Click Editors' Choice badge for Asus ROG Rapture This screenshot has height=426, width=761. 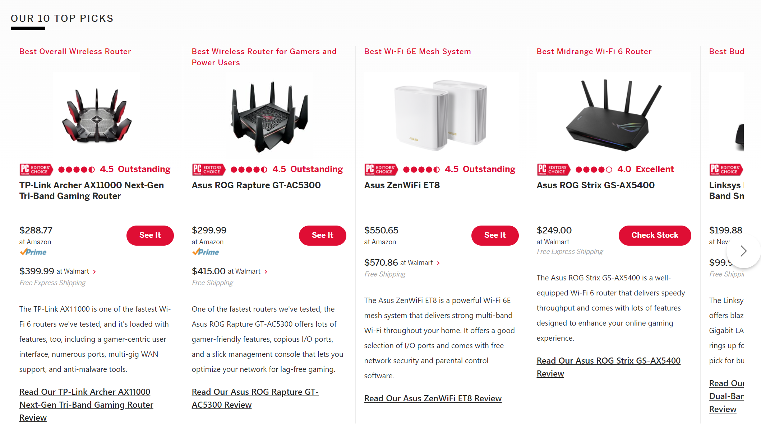tap(209, 169)
